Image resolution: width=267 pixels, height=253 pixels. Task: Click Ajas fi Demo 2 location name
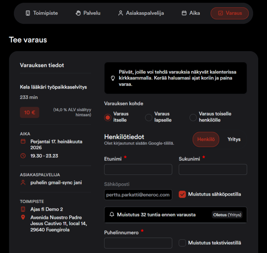47,209
